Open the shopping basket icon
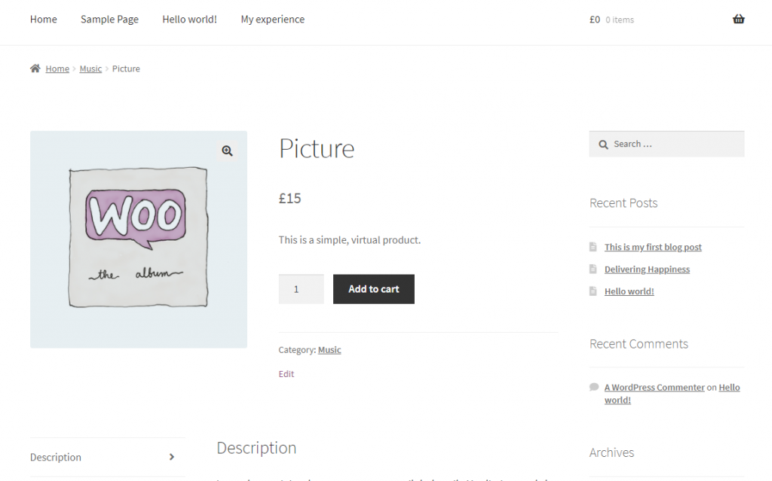Image resolution: width=772 pixels, height=481 pixels. pos(738,19)
